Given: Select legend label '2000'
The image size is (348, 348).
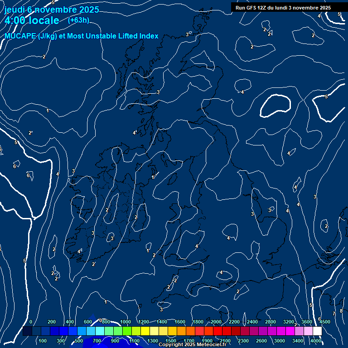Looking at the screenshot, I should pyautogui.click(x=216, y=322).
